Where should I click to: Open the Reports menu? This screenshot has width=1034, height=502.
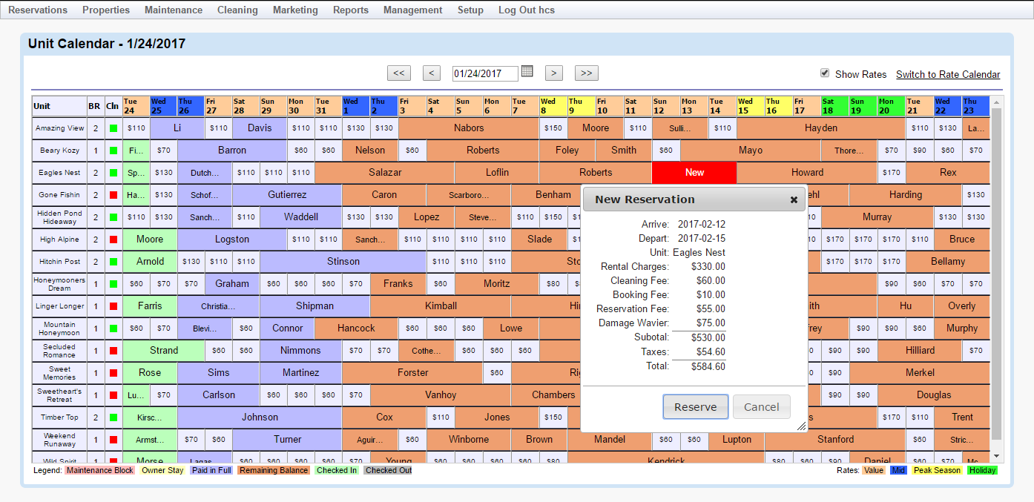pos(350,10)
